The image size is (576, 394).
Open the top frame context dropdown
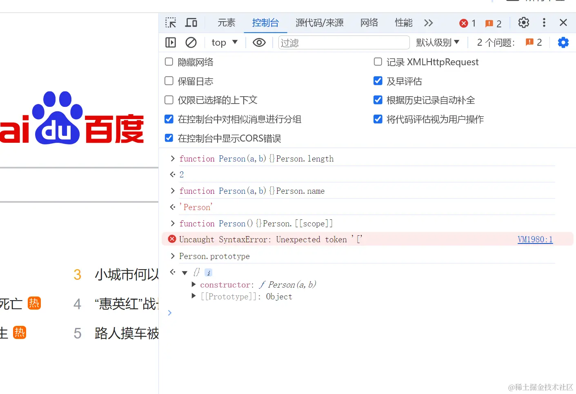(x=224, y=42)
